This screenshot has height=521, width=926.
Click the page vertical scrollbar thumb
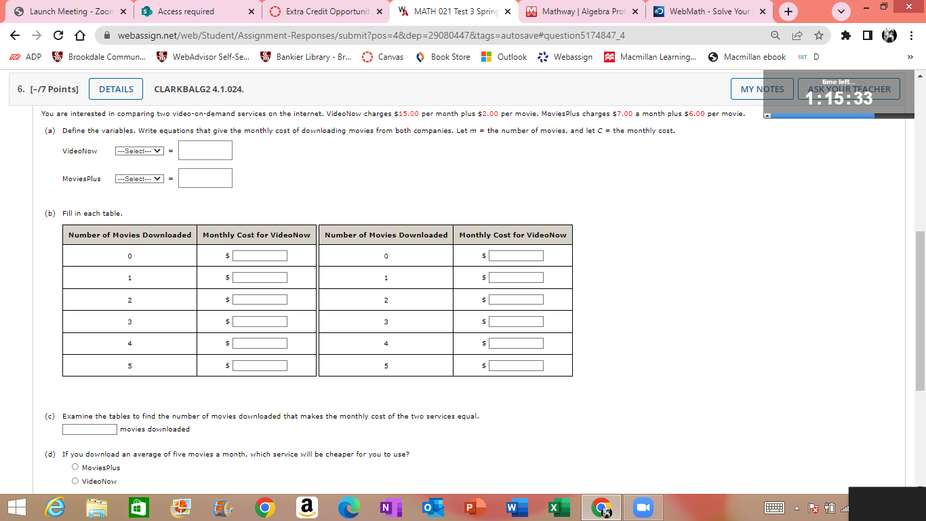coord(920,311)
